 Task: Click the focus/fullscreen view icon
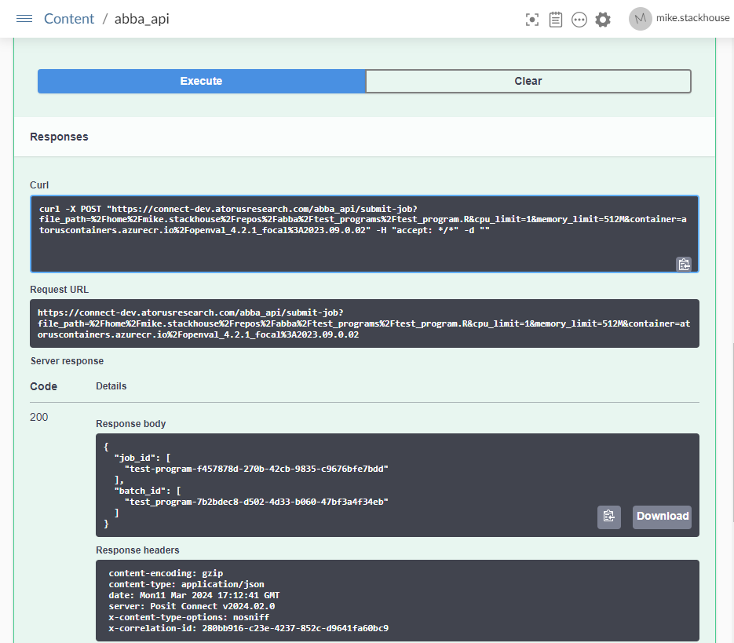coord(532,20)
